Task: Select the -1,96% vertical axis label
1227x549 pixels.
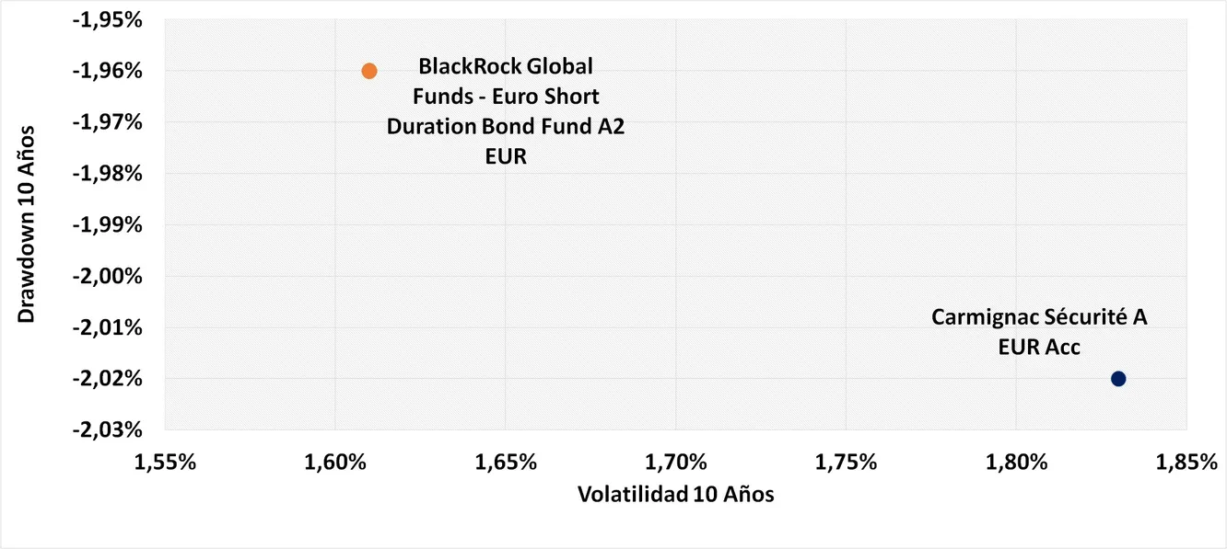Action: click(x=111, y=71)
